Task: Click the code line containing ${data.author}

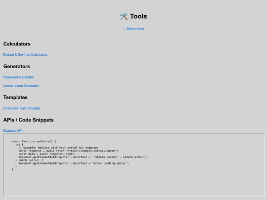Action: tap(84, 157)
